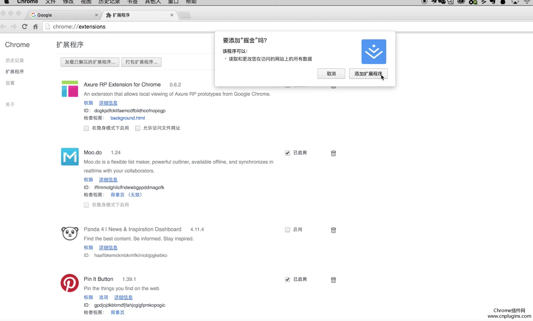Toggle Moo.do 在隐身模式下启用 checkbox
Screen dimensions: 533x321
tap(87, 205)
